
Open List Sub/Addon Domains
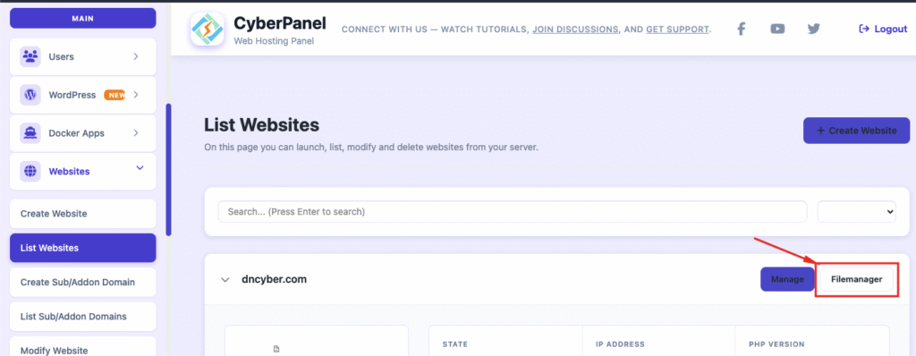83,317
